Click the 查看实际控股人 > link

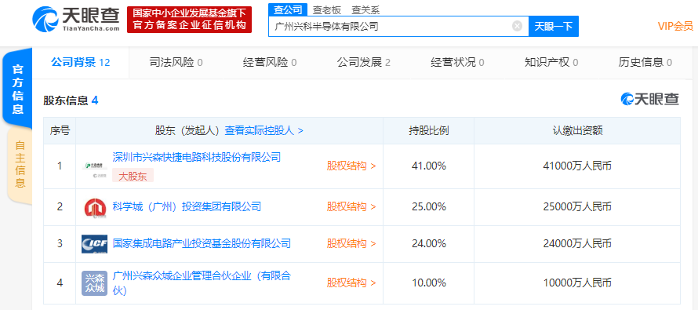[x=264, y=130]
